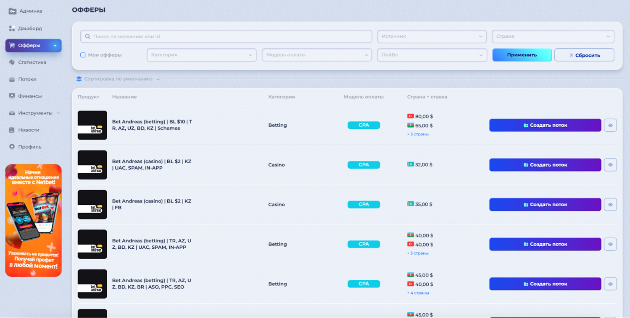Click previous arrow on Netbet banner

click(x=11, y=221)
